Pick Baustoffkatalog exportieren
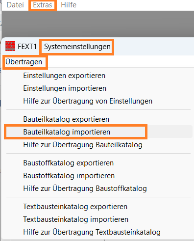 coord(68,163)
